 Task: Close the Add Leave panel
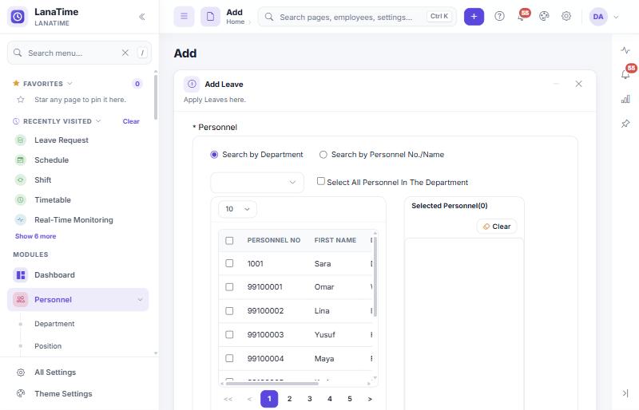(x=578, y=84)
